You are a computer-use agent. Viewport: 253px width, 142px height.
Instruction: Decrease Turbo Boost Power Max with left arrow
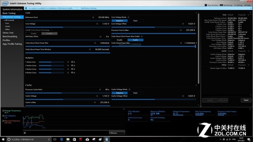185,43
